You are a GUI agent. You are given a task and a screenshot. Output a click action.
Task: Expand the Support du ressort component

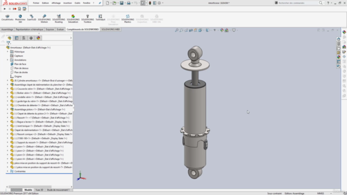(x=8, y=142)
